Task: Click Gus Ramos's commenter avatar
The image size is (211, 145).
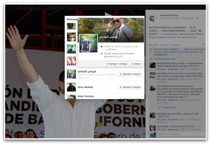Action: [152, 88]
